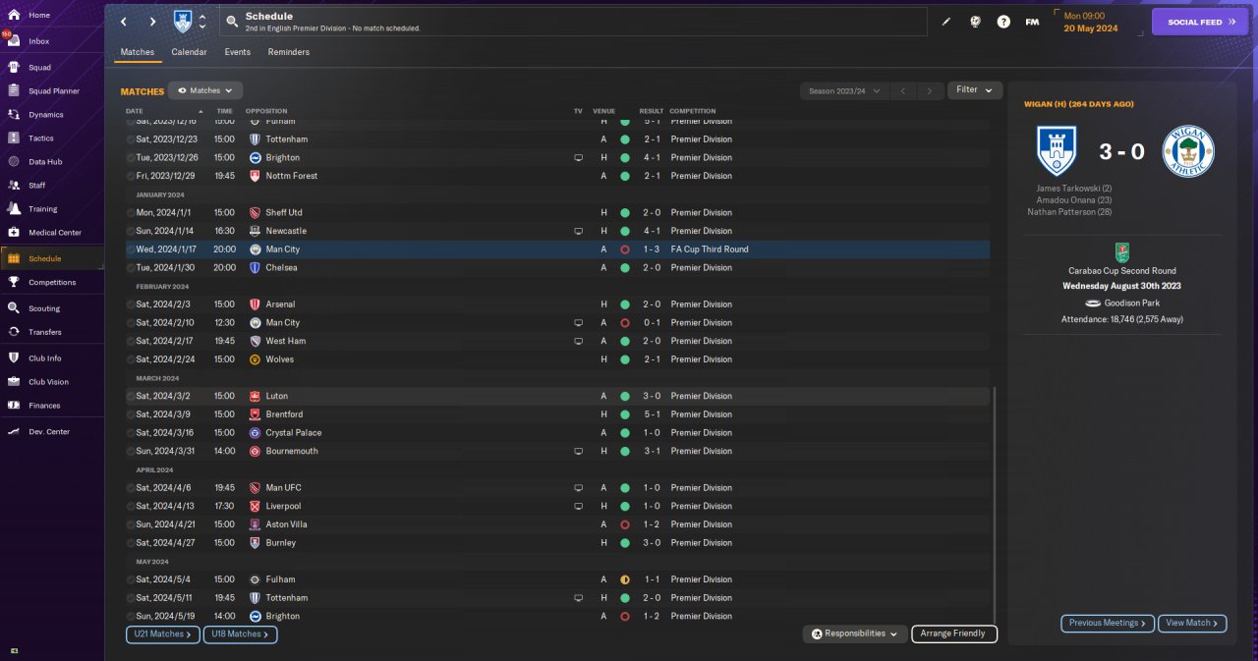Open the help question mark icon
Screen dimensions: 1258x661
click(x=1003, y=22)
